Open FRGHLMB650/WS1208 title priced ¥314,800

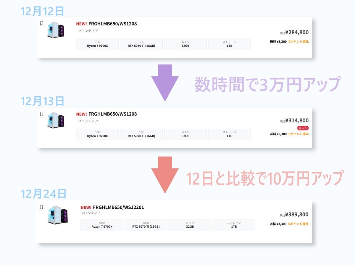tap(112, 114)
